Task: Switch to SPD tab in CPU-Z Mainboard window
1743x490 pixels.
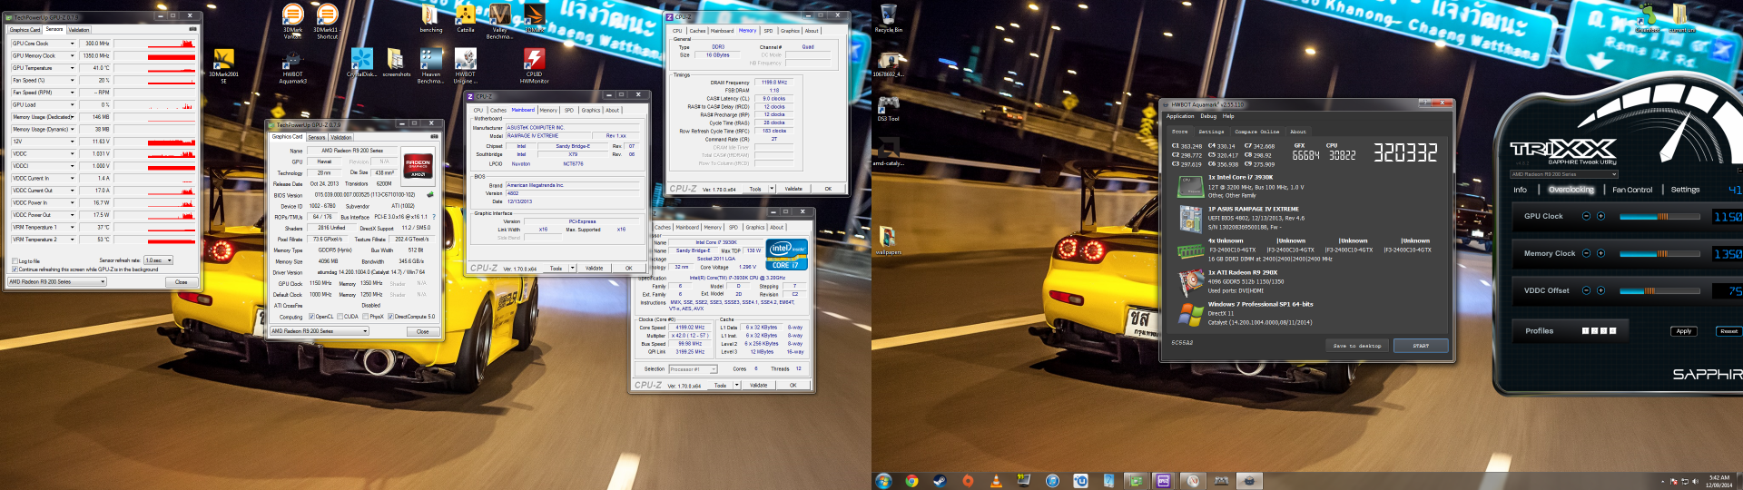Action: 569,111
